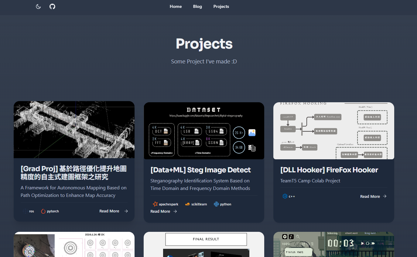Toggle dark mode with the moon icon
This screenshot has width=417, height=257.
coord(38,6)
